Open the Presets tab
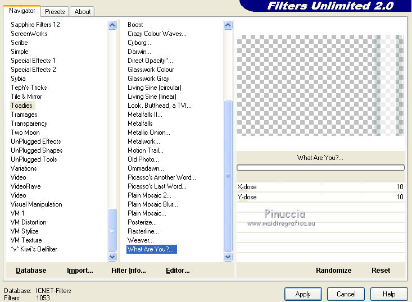This screenshot has height=302, width=412. point(55,12)
